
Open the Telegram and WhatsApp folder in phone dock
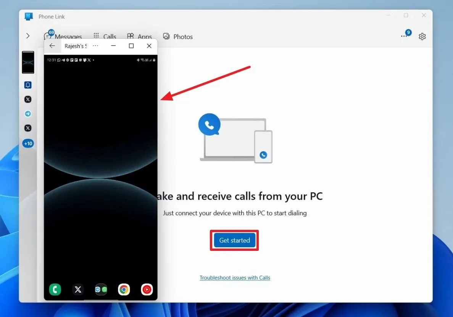[101, 289]
